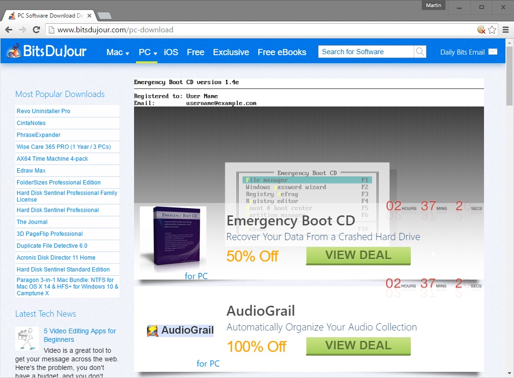This screenshot has width=514, height=378.
Task: Click View Deal for AudioGrail
Action: tap(359, 346)
